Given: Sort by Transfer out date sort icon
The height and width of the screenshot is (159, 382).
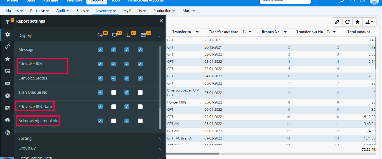Looking at the screenshot, I should (x=244, y=32).
